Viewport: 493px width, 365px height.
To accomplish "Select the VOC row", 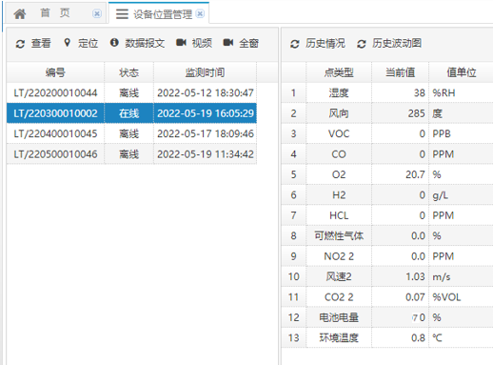I will (x=387, y=133).
